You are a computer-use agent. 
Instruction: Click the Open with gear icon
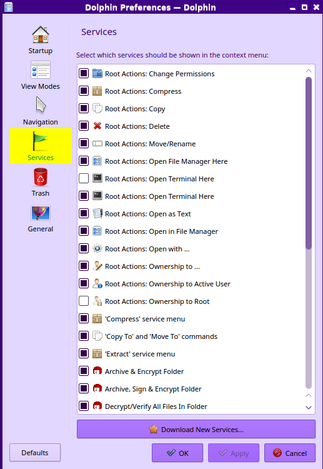97,248
